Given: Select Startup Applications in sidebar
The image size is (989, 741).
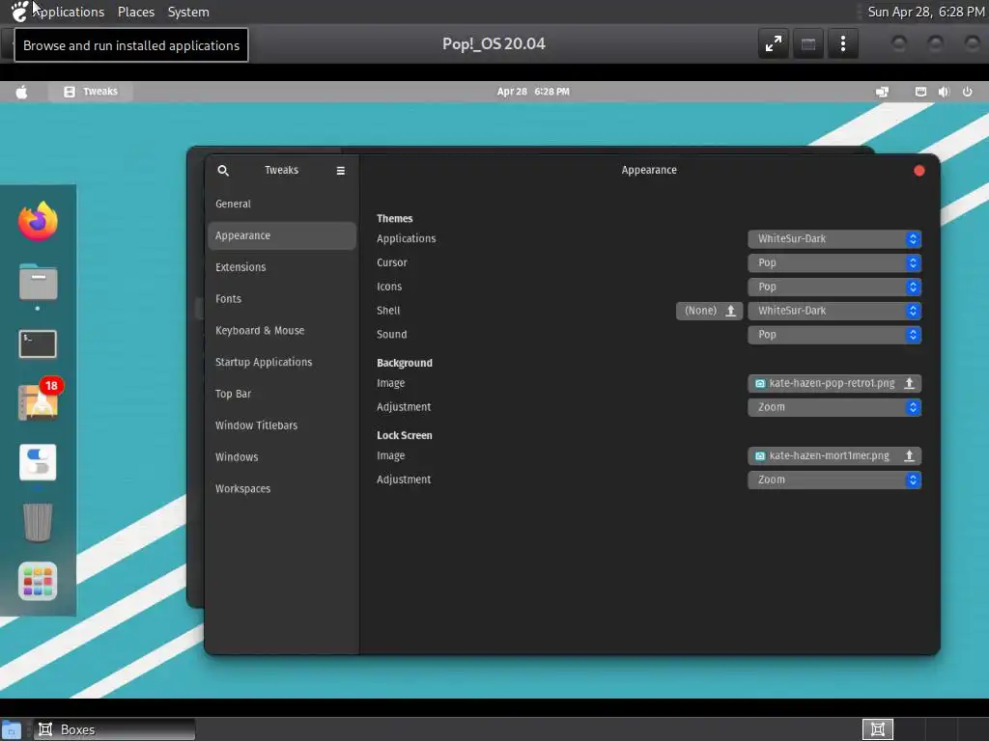Looking at the screenshot, I should tap(282, 363).
